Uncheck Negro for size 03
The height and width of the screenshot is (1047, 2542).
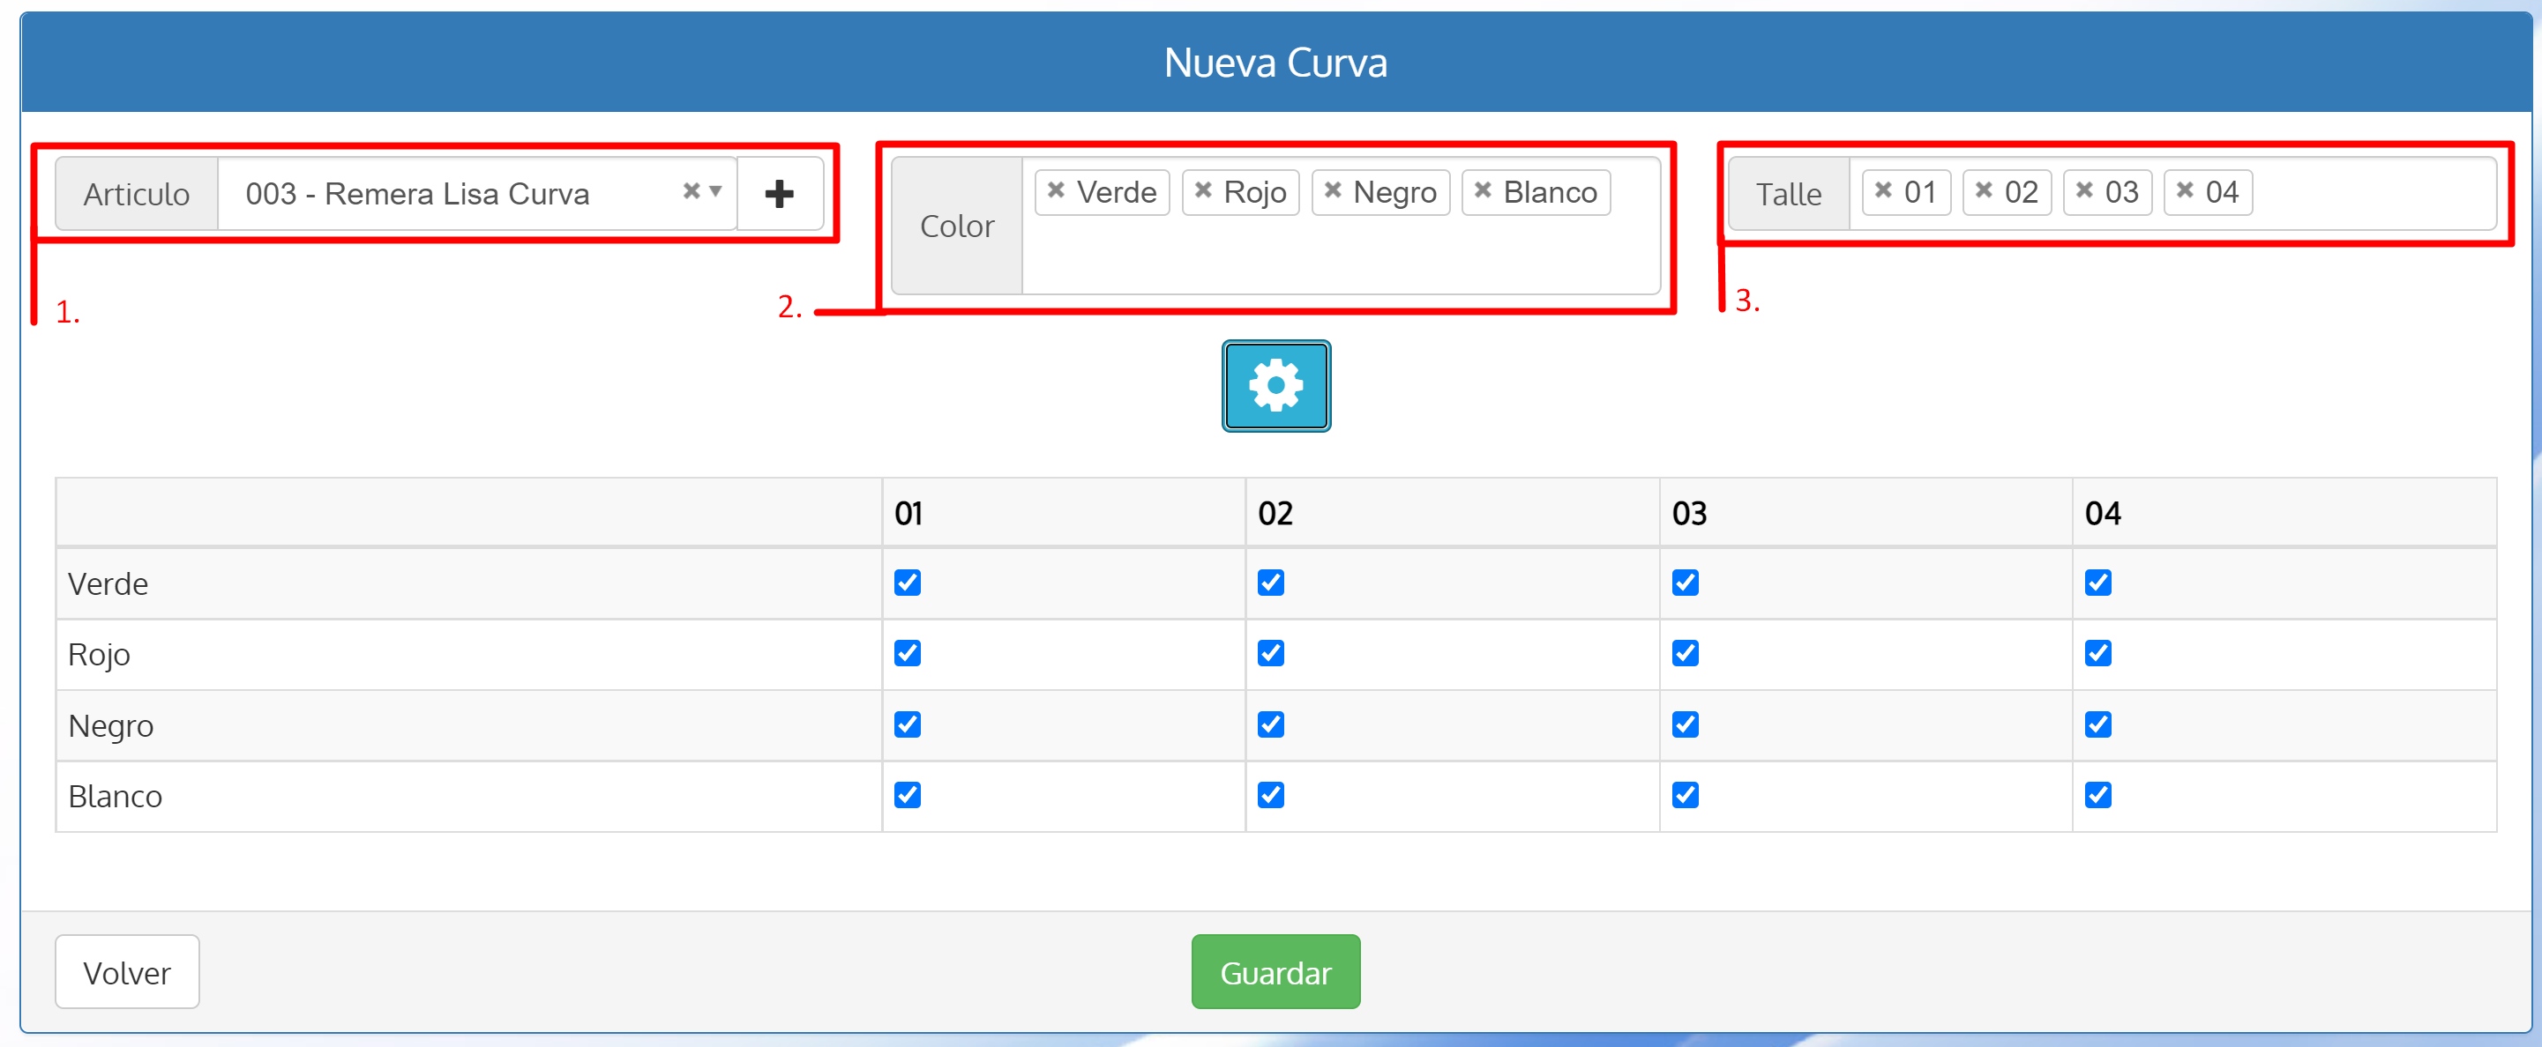(1686, 724)
